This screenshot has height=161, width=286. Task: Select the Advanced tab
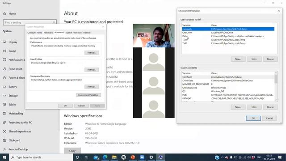(59, 32)
